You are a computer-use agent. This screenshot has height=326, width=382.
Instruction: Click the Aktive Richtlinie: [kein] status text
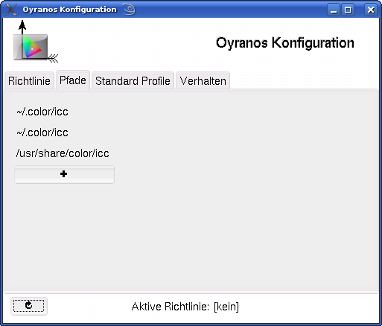[185, 307]
